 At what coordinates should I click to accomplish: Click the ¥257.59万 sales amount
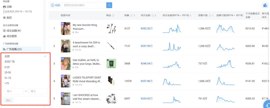pyautogui.click(x=146, y=46)
